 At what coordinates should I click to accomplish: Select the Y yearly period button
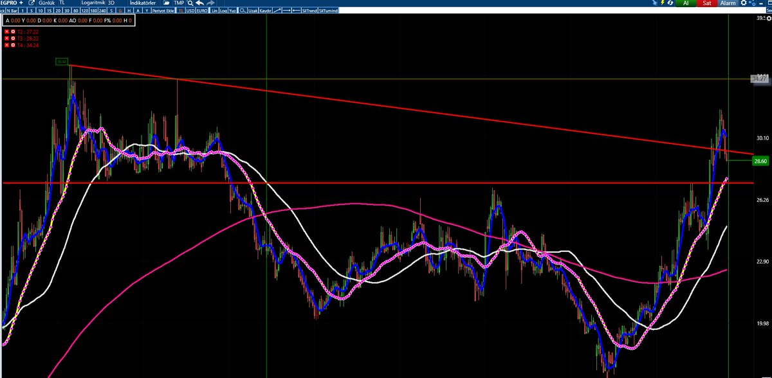(x=147, y=11)
